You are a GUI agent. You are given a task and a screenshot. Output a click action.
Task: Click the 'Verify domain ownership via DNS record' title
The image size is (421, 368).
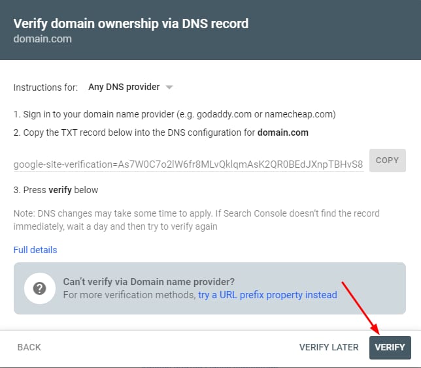131,24
